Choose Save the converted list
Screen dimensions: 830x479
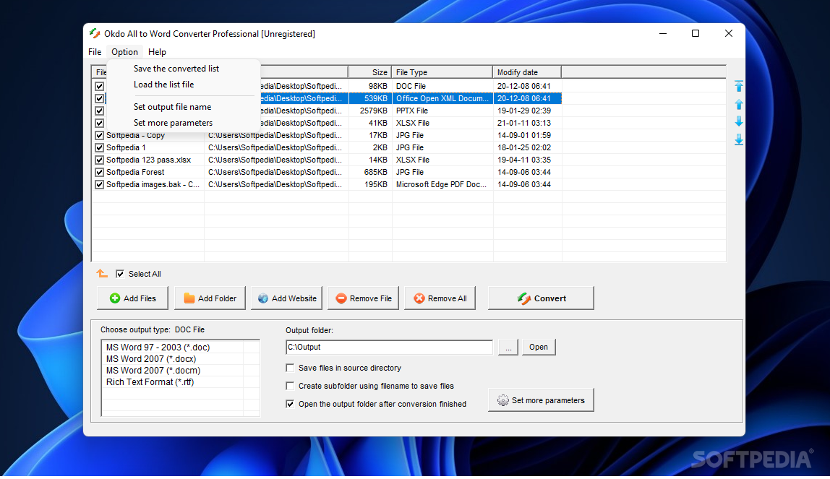176,69
